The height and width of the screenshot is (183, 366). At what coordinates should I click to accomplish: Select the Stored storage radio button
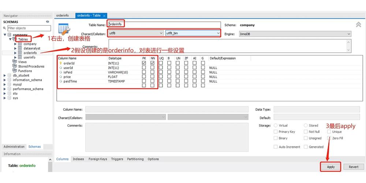[x=306, y=126]
